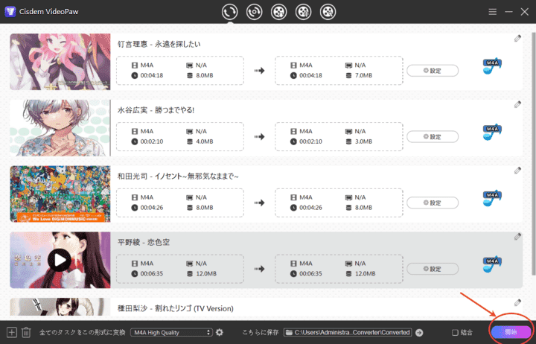Screen dimensions: 536x344
Task: Open the hamburger menu
Action: [x=492, y=12]
